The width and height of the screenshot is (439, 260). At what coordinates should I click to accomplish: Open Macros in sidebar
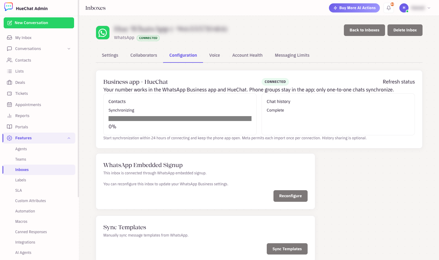tap(21, 222)
